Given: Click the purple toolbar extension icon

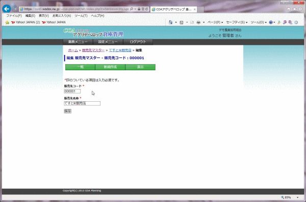Looking at the screenshot, I should [x=285, y=22].
